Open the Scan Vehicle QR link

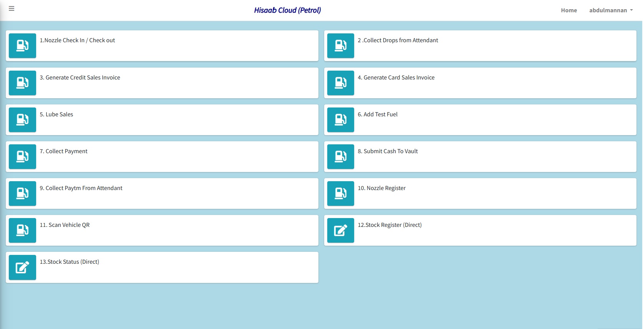pos(65,225)
